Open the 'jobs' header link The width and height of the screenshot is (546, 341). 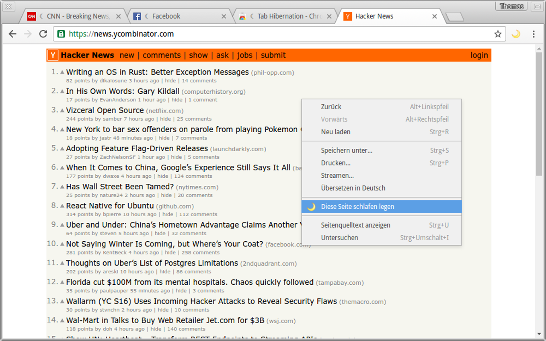point(245,55)
